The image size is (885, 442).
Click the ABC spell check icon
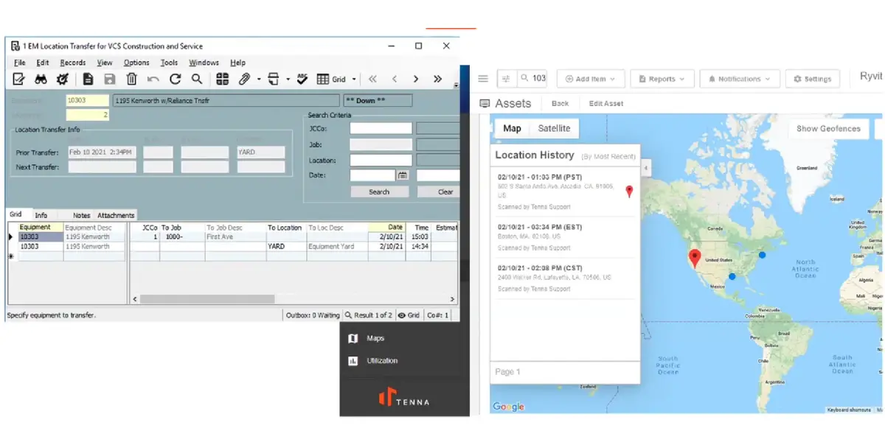tap(302, 79)
